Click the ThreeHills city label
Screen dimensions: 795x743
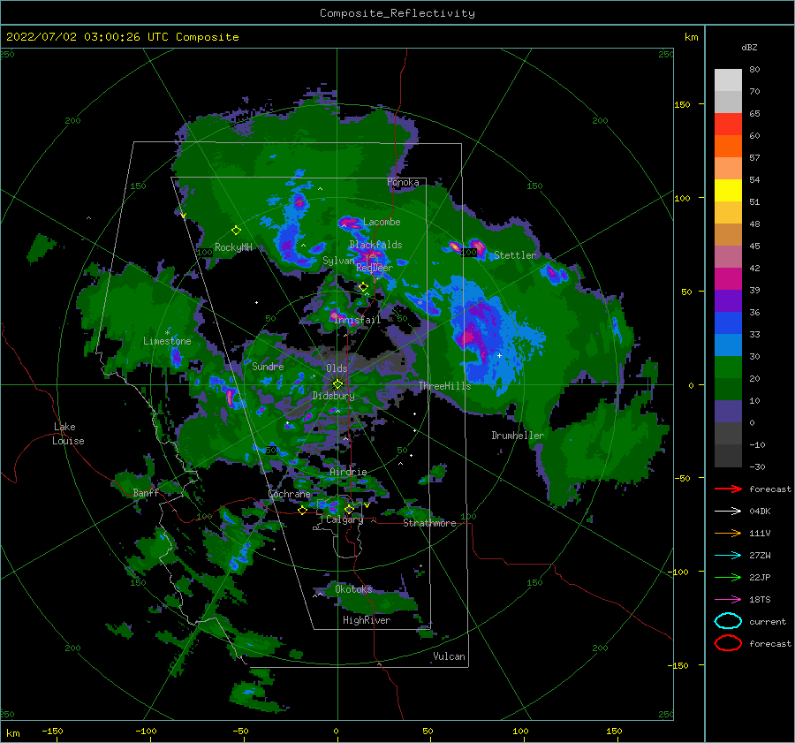tap(444, 386)
